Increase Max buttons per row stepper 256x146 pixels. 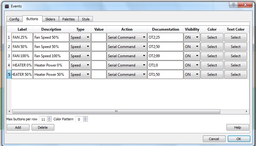(49, 118)
